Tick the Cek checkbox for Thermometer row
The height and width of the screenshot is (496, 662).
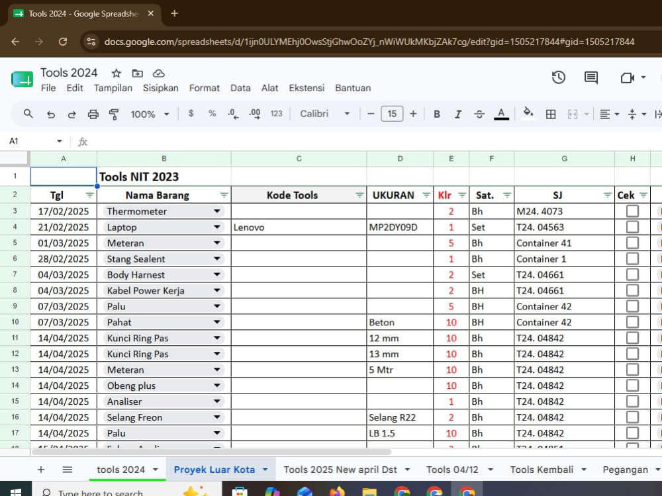tap(632, 211)
